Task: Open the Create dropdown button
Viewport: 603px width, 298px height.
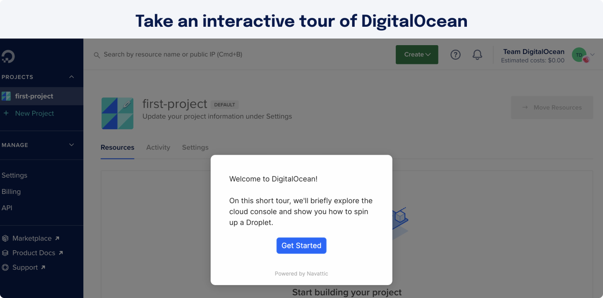Action: pos(417,55)
